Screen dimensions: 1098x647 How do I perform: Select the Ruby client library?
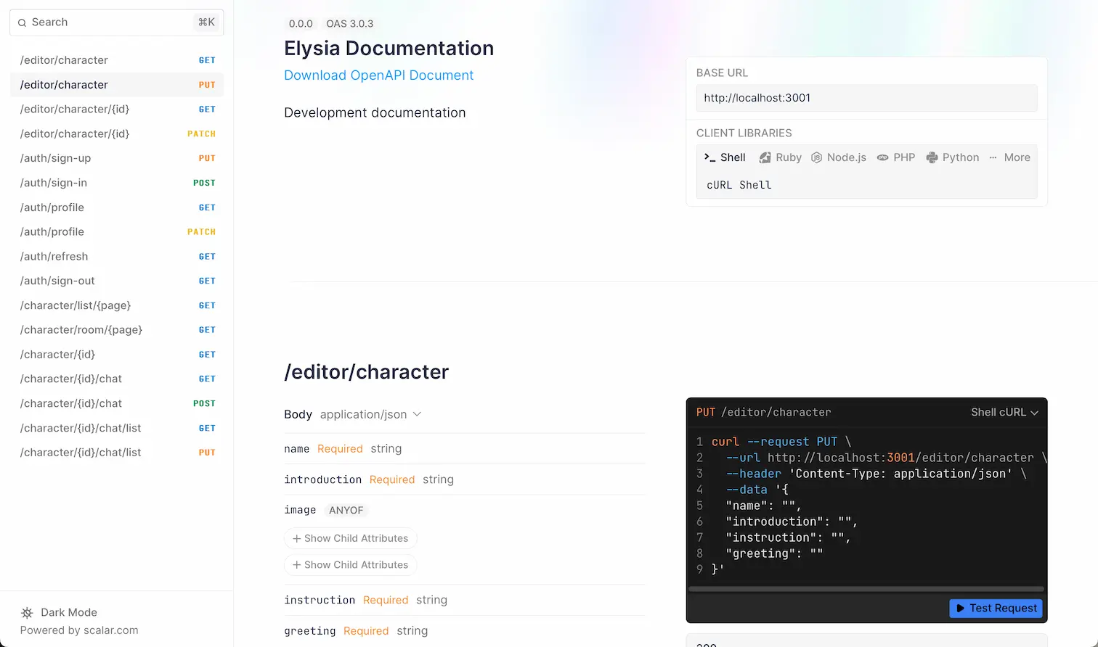pos(780,157)
